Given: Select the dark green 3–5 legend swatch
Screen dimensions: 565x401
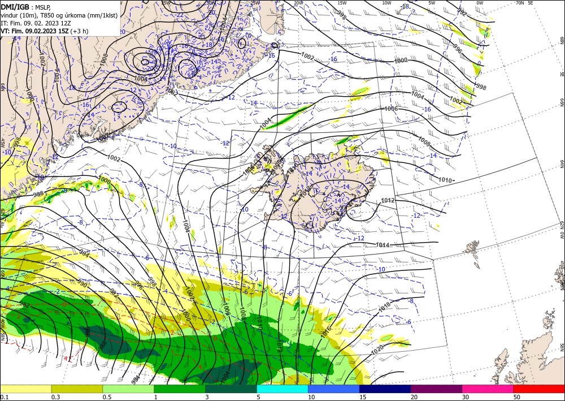Looking at the screenshot, I should click(231, 389).
